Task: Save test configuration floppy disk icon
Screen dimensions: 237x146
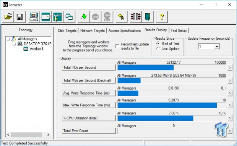Action: click(19, 17)
